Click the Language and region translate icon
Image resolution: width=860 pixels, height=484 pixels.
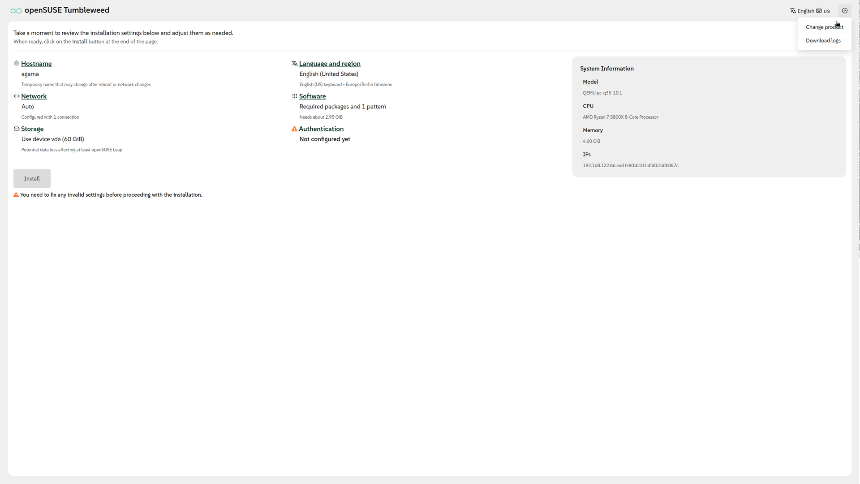[294, 64]
